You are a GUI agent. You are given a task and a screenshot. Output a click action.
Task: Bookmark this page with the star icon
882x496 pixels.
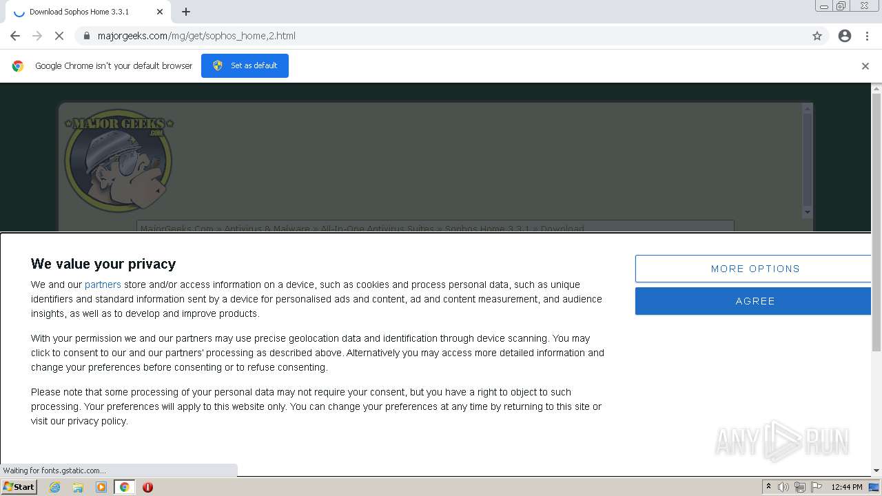pos(817,36)
